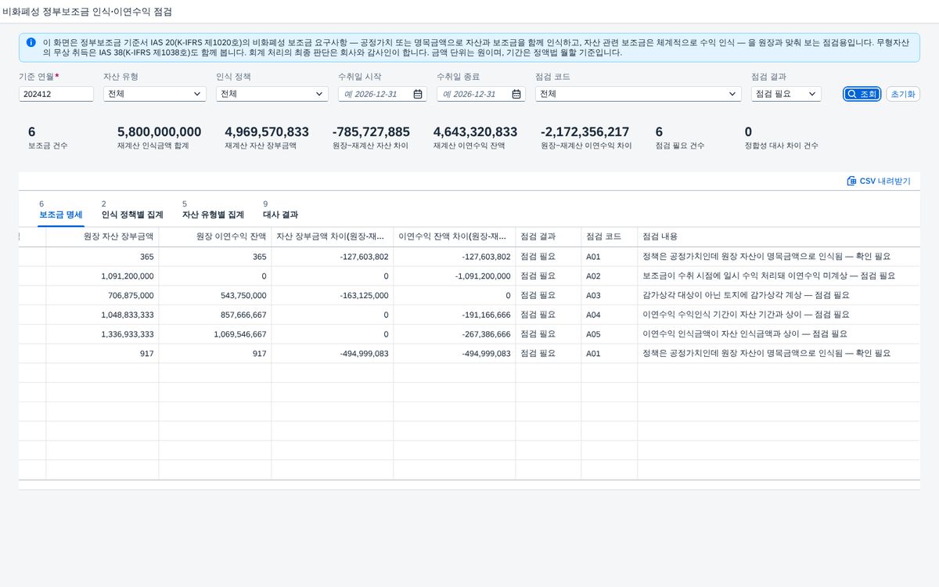Click the 1,091,200,000 asset book value cell
This screenshot has height=587, width=939.
click(103, 276)
